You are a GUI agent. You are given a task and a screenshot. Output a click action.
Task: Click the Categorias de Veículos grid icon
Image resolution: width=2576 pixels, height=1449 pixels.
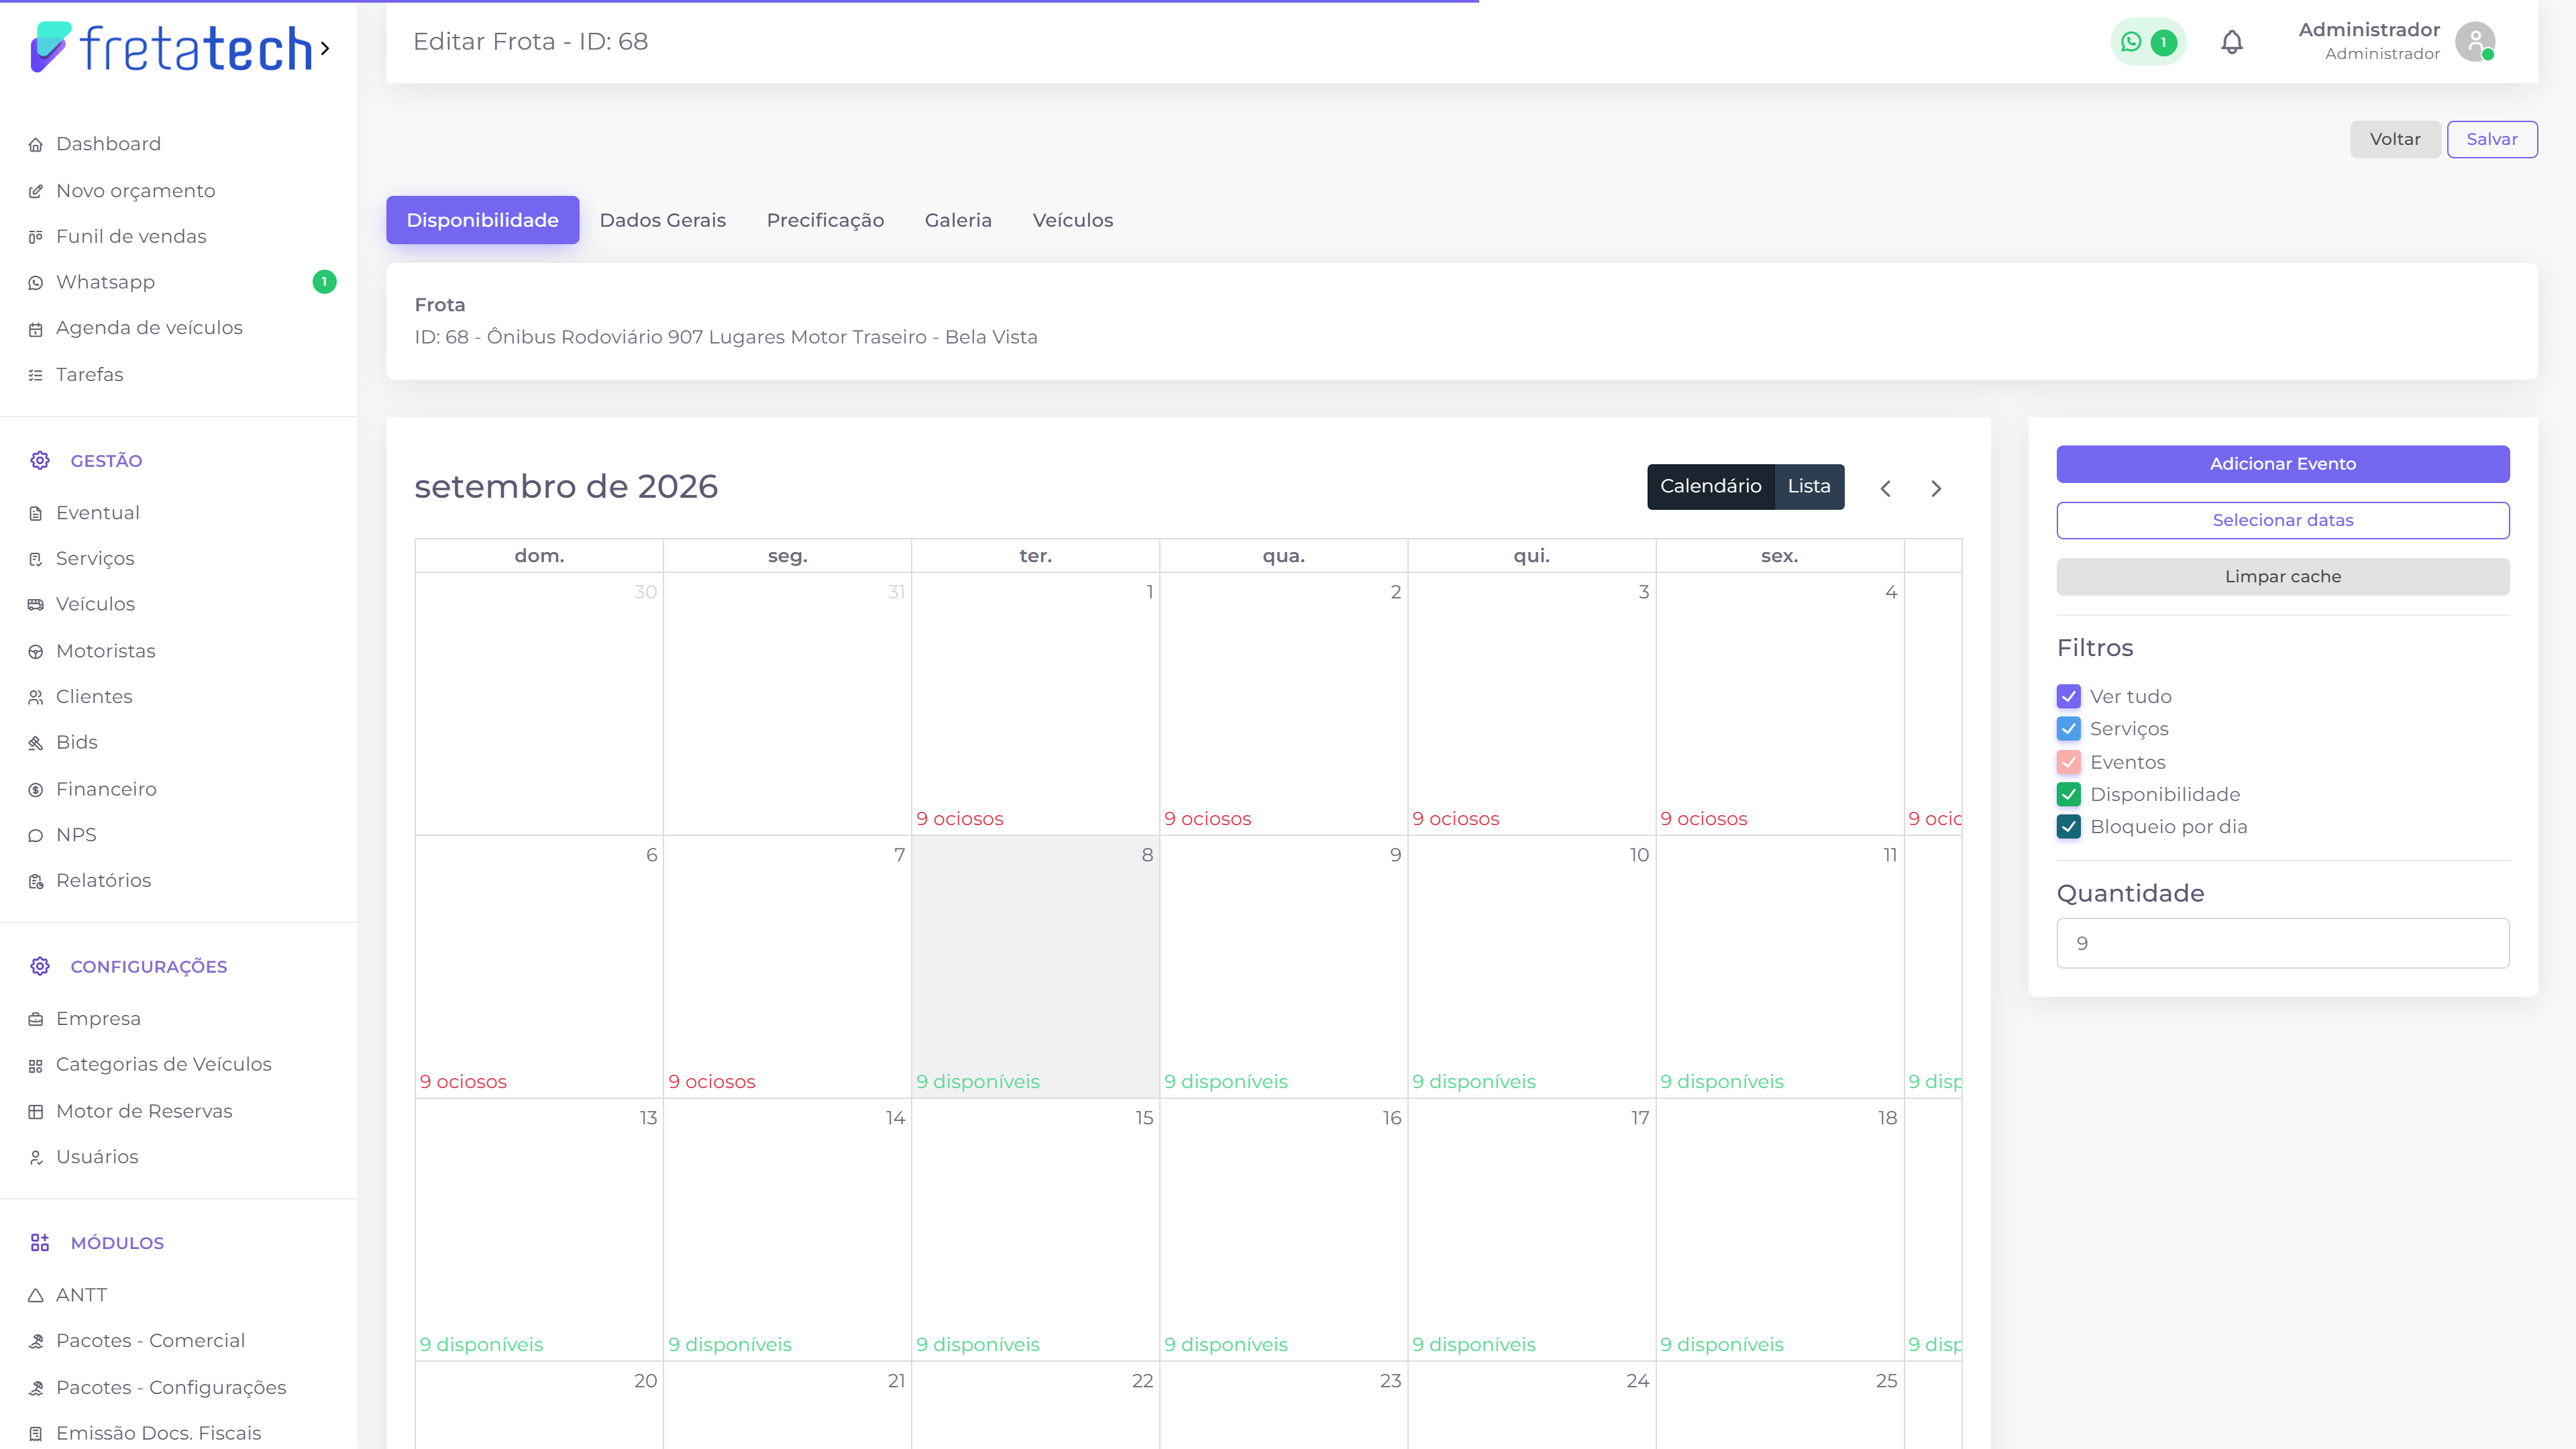coord(36,1066)
